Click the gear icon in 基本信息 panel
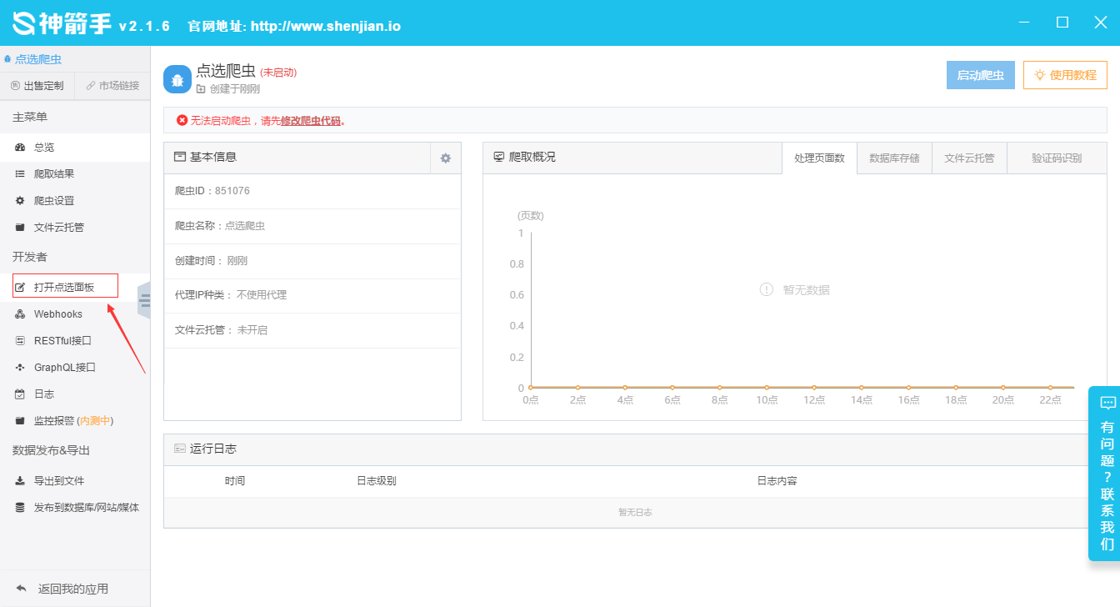This screenshot has height=607, width=1120. pos(446,158)
